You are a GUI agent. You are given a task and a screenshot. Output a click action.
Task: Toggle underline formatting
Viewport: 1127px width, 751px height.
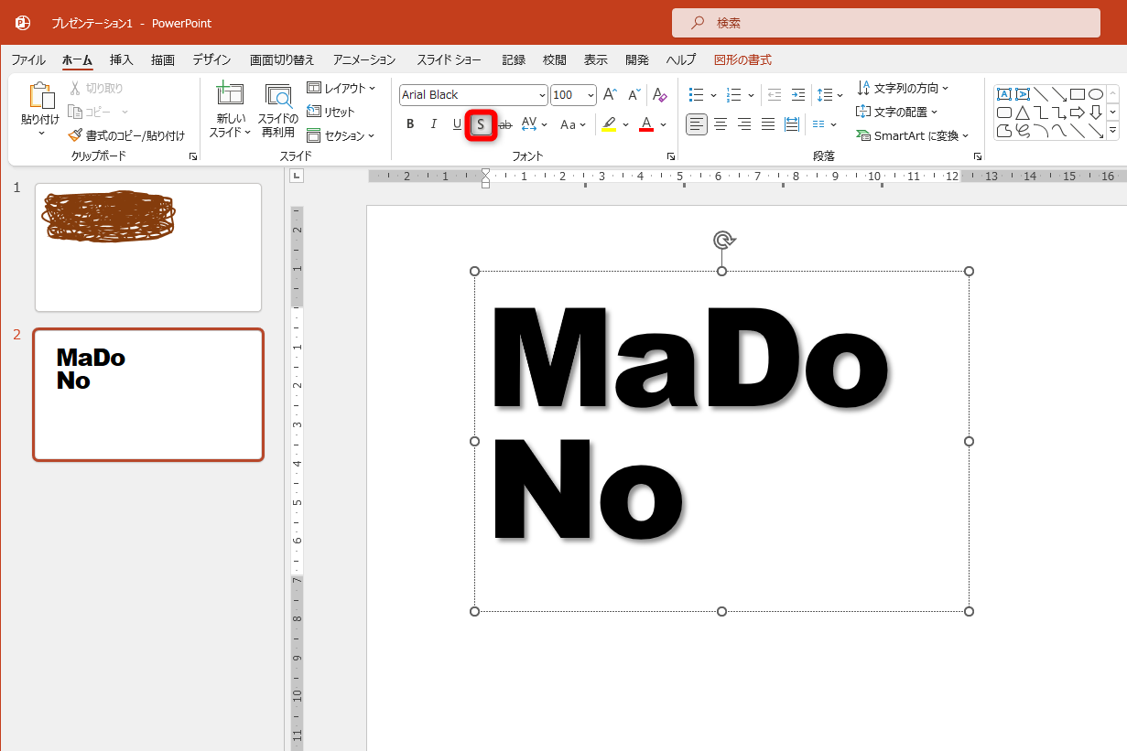pyautogui.click(x=457, y=124)
